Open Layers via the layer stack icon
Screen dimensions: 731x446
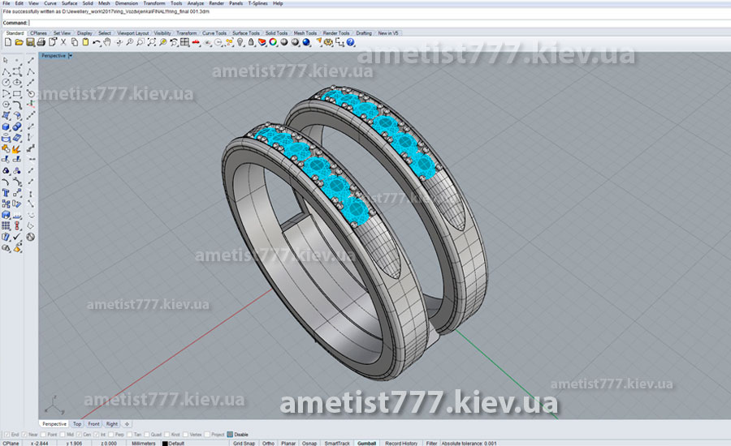[262, 42]
